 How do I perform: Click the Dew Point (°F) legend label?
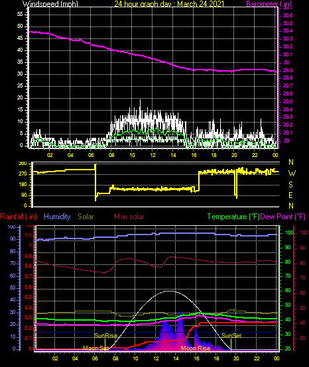(x=282, y=217)
